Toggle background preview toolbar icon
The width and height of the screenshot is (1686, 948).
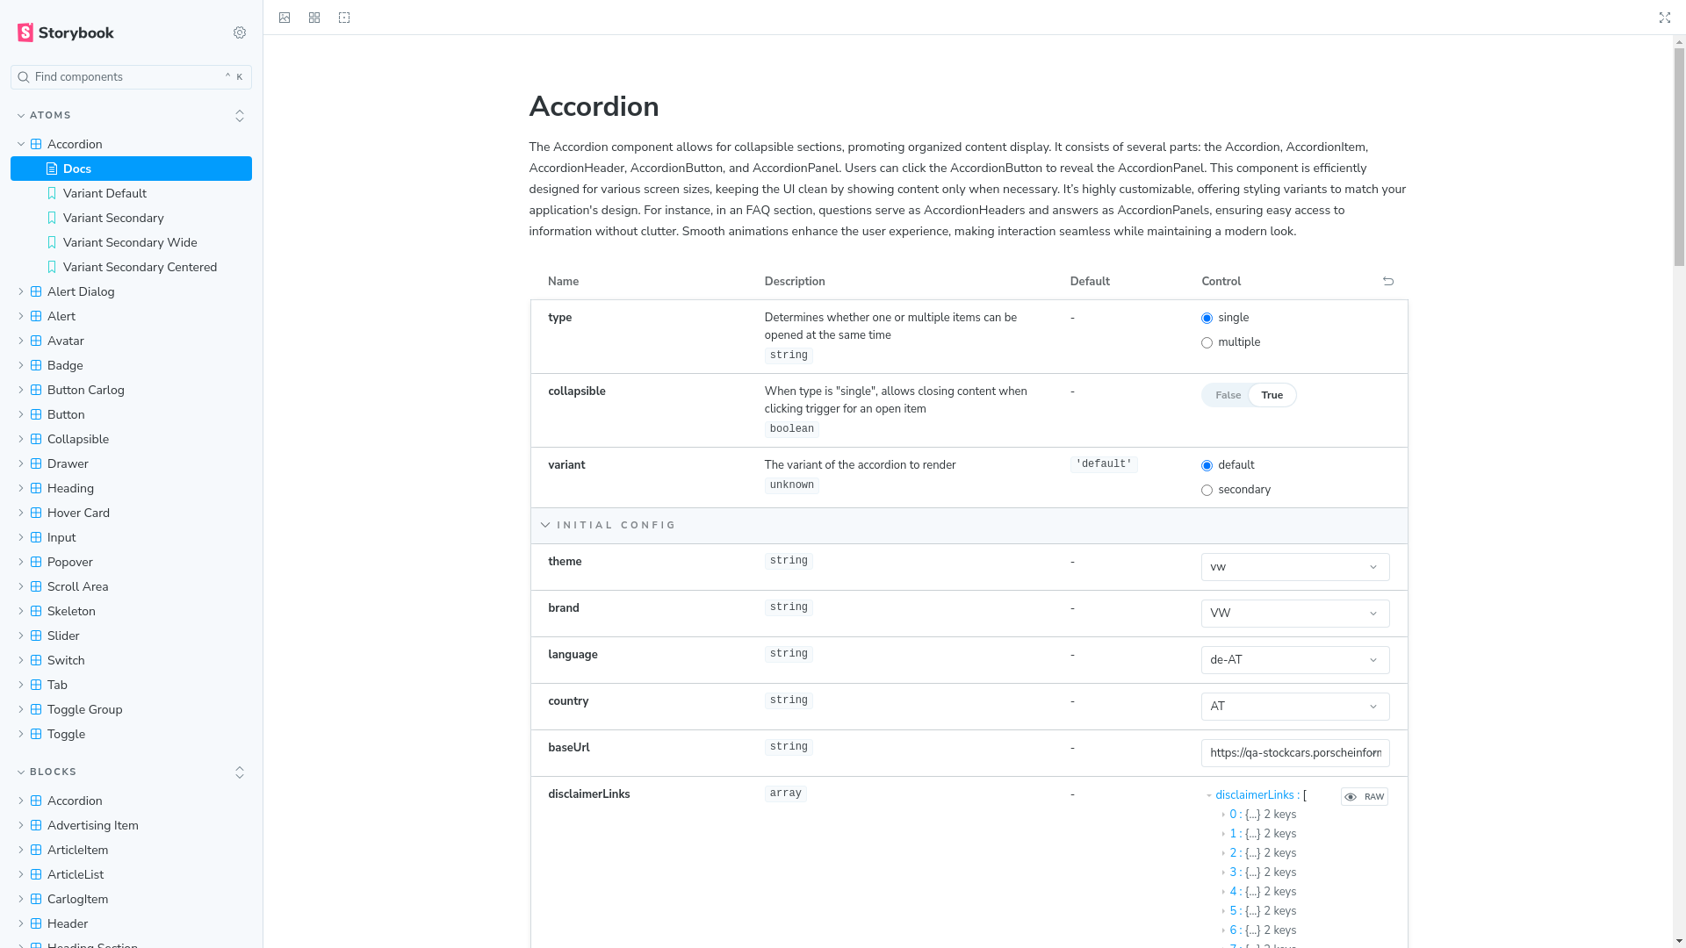285,18
